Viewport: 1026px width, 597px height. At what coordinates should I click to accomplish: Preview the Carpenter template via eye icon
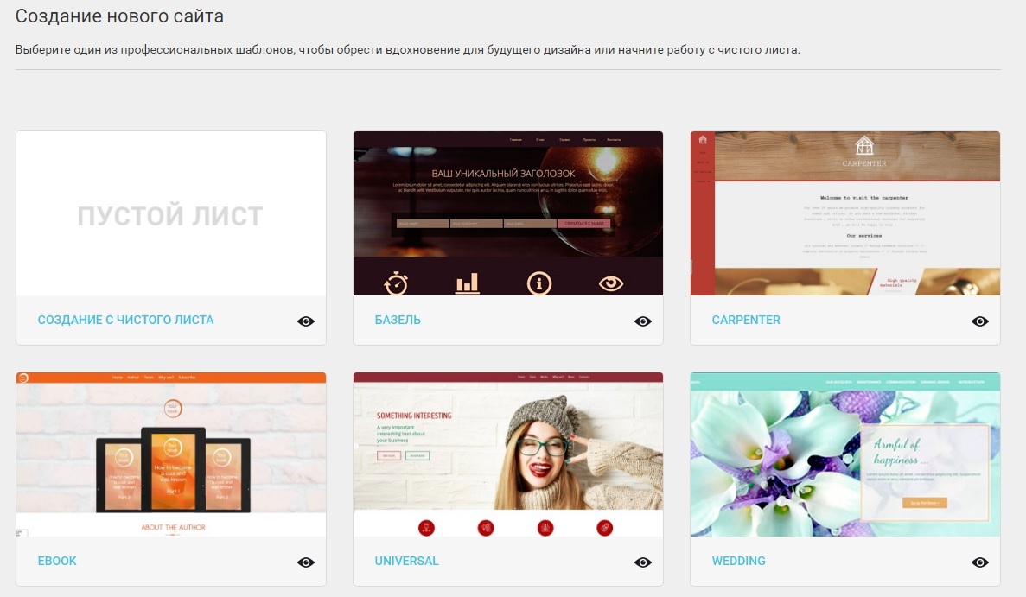[x=979, y=321]
